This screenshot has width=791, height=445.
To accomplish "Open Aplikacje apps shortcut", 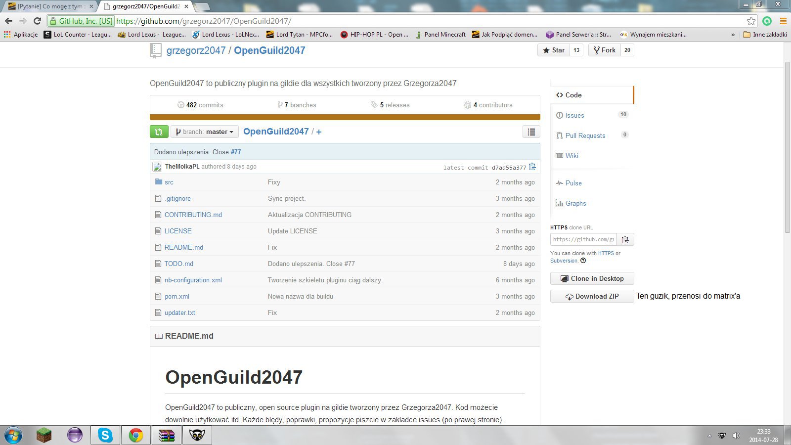I will pos(21,34).
